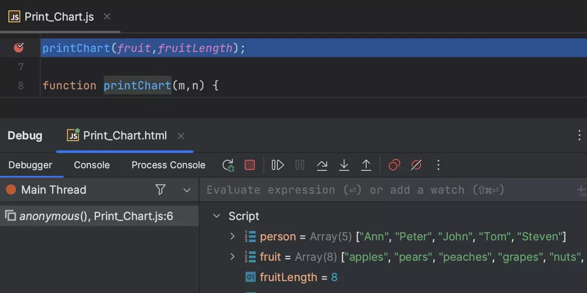Switch to the Console tab

tap(91, 165)
